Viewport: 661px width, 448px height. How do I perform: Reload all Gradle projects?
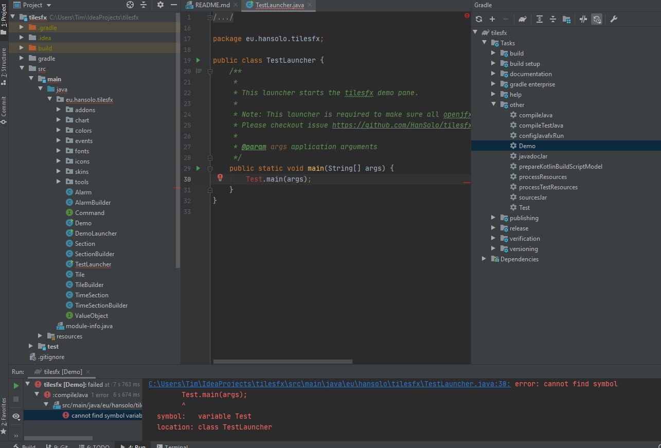click(479, 19)
